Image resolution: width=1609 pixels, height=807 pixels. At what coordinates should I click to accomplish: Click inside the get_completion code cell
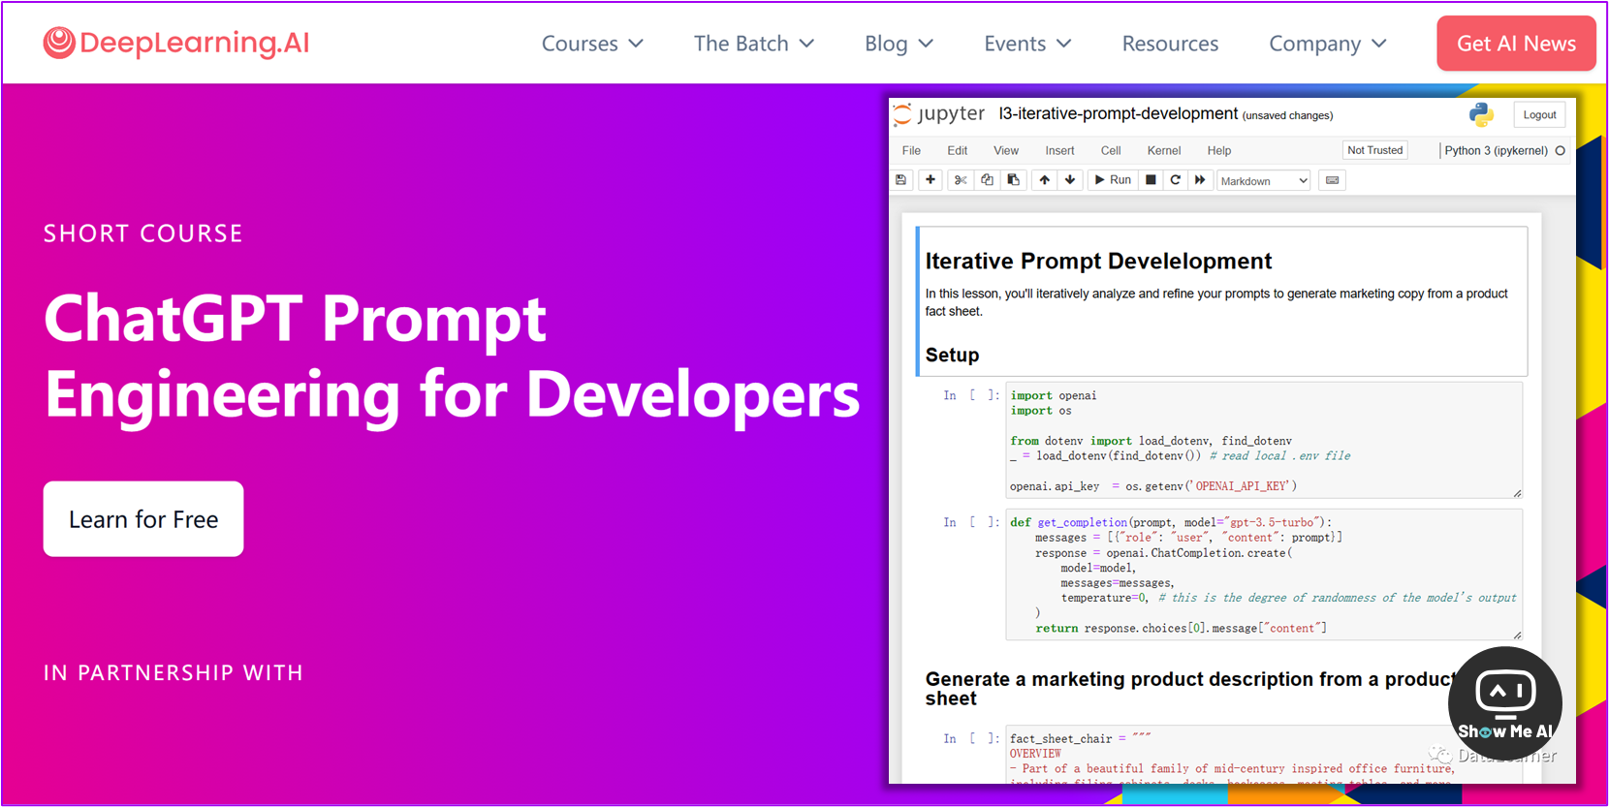(1264, 574)
